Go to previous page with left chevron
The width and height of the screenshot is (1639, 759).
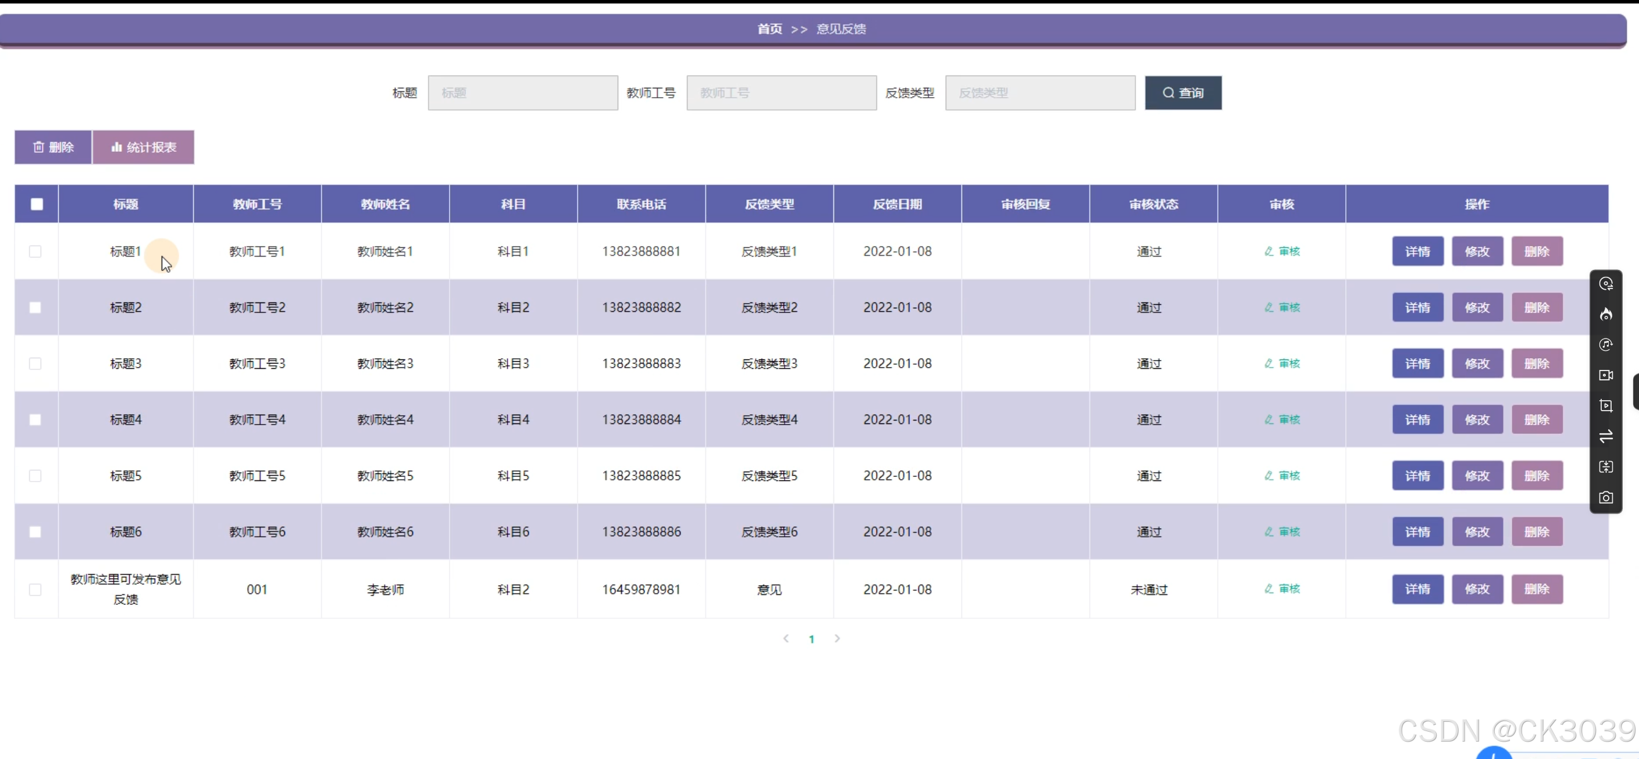[x=786, y=639]
